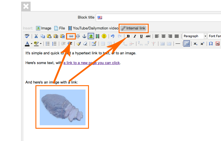Screen dimensions: 221x141
Task: Click the insert/edit image tree icon
Action: coord(91,36)
